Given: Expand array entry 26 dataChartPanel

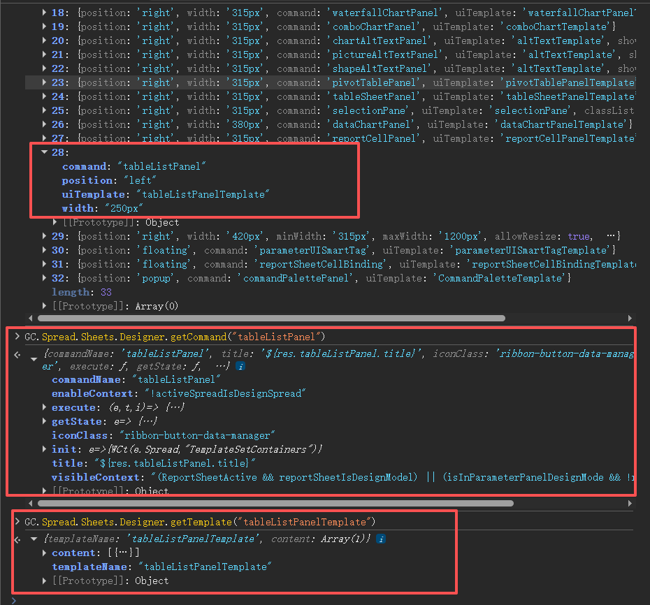Looking at the screenshot, I should pyautogui.click(x=44, y=124).
